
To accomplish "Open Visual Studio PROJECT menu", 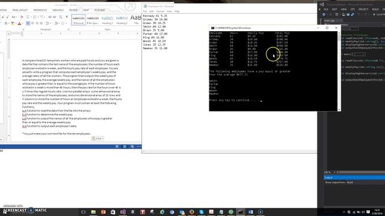I will 363,10.
